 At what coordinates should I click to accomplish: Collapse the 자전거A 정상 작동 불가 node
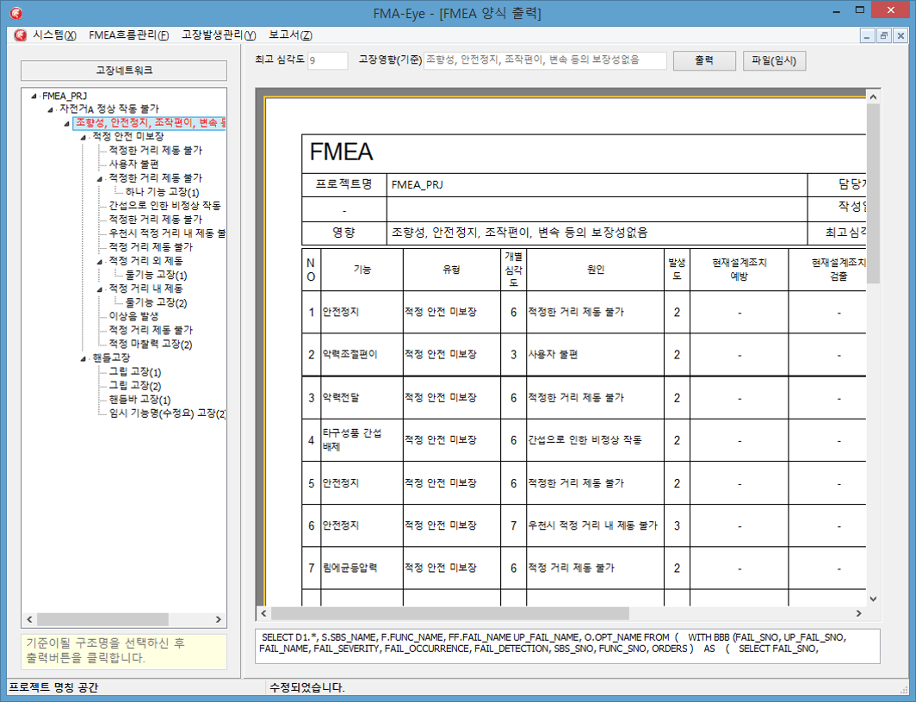50,109
